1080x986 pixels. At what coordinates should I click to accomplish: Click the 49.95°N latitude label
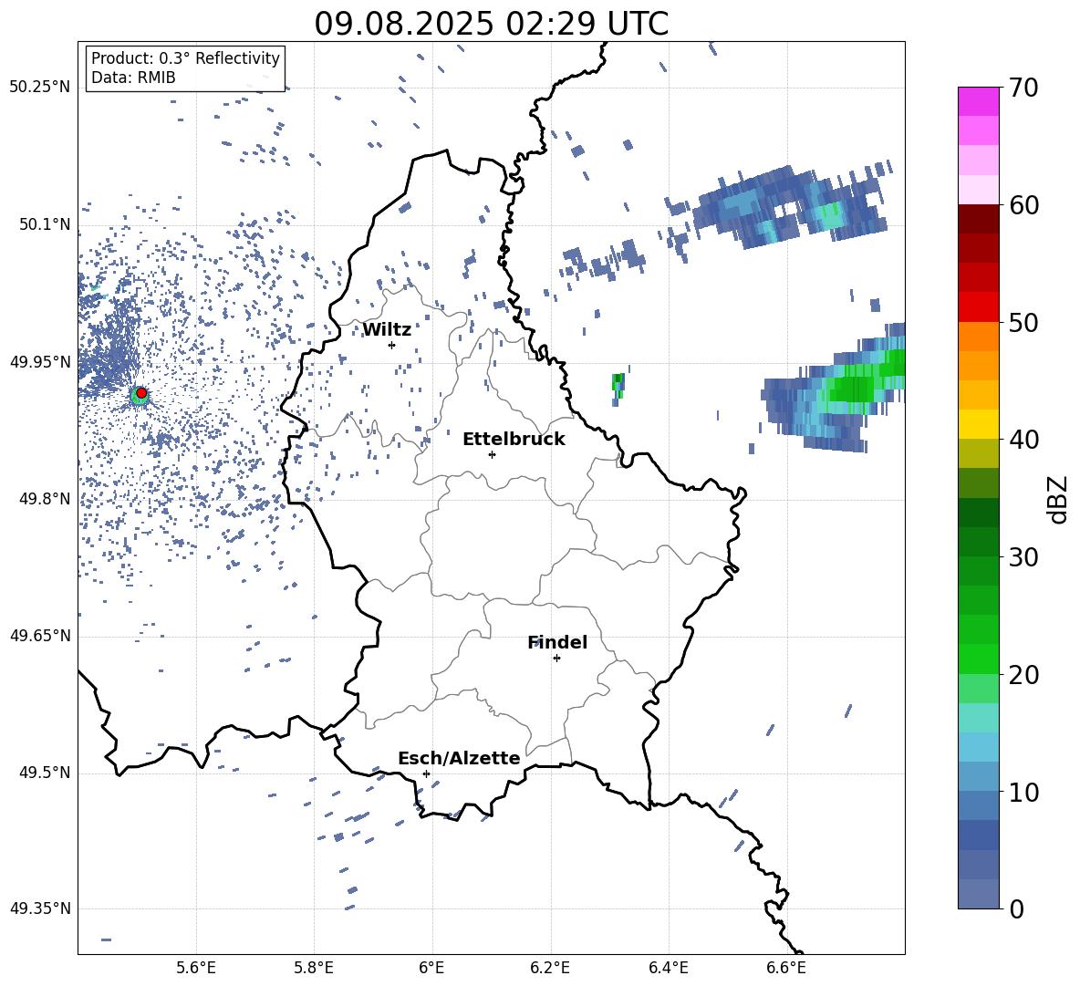click(x=40, y=361)
